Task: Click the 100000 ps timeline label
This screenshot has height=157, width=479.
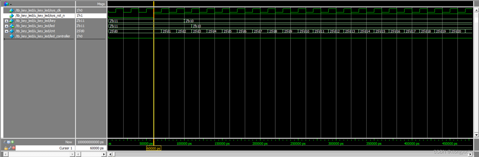Action: click(184, 143)
